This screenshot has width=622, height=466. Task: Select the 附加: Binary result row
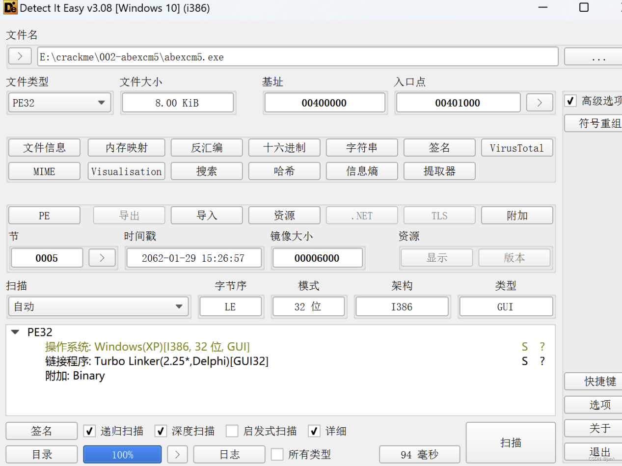pyautogui.click(x=280, y=376)
